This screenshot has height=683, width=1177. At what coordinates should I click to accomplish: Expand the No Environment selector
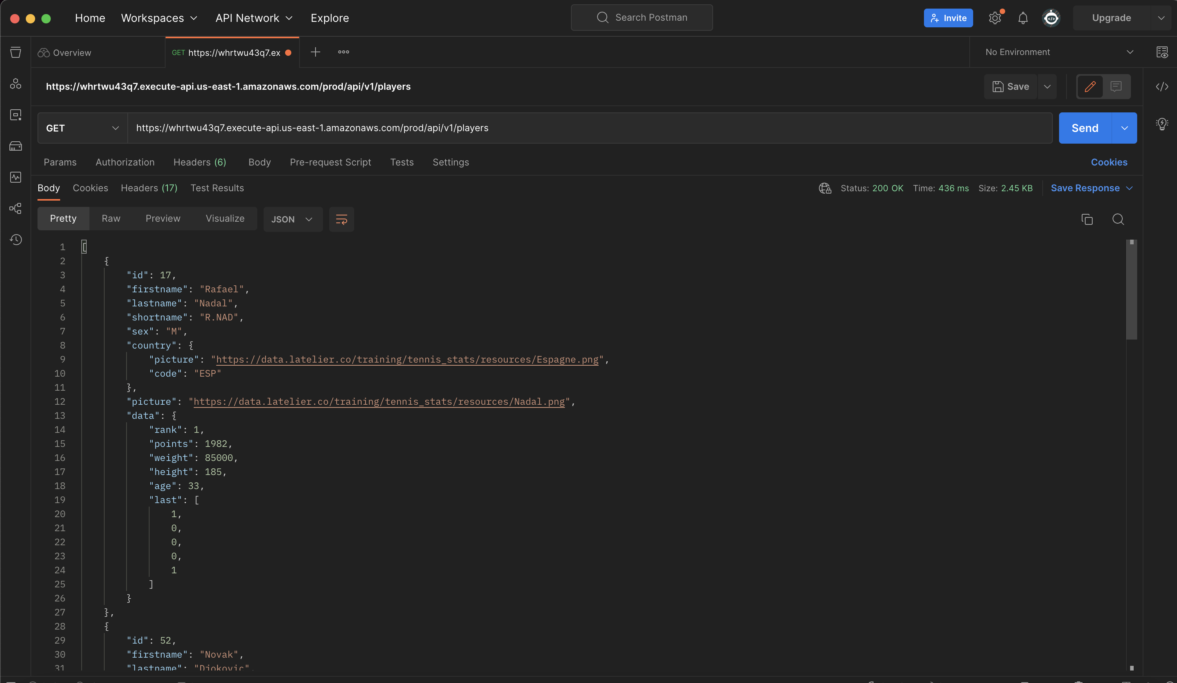(1059, 52)
